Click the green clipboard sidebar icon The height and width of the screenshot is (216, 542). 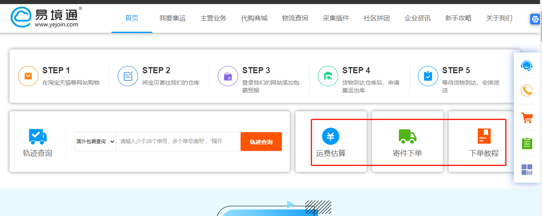click(x=527, y=144)
